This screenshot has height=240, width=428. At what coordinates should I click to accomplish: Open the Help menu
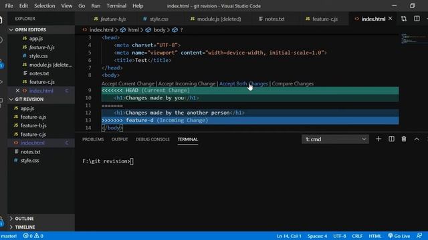click(x=138, y=6)
